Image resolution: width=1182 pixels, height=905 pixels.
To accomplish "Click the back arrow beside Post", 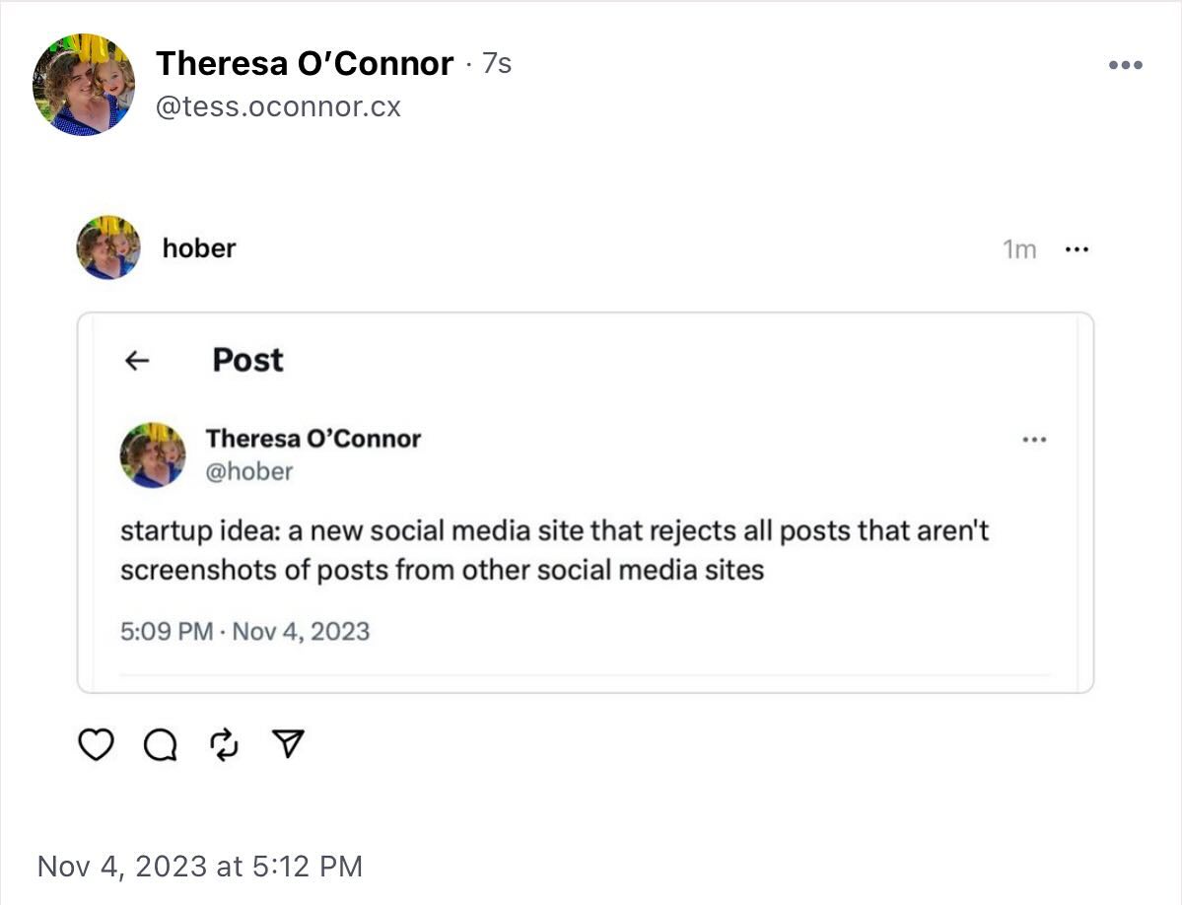I will [138, 361].
